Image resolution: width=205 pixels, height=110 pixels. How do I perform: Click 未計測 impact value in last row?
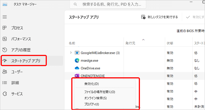pos(199,107)
